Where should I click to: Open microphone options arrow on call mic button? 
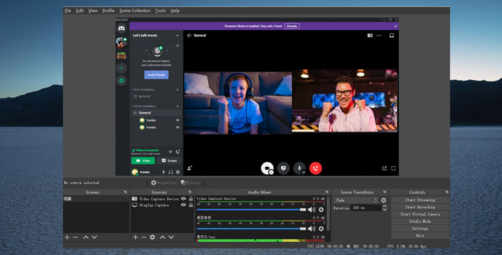[x=304, y=173]
